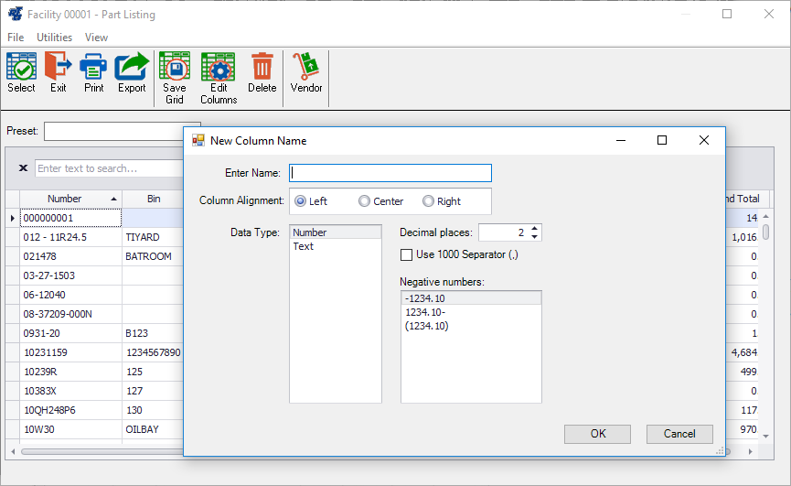Enable Use 1000 Separator checkbox
Viewport: 791px width, 486px height.
pyautogui.click(x=407, y=254)
